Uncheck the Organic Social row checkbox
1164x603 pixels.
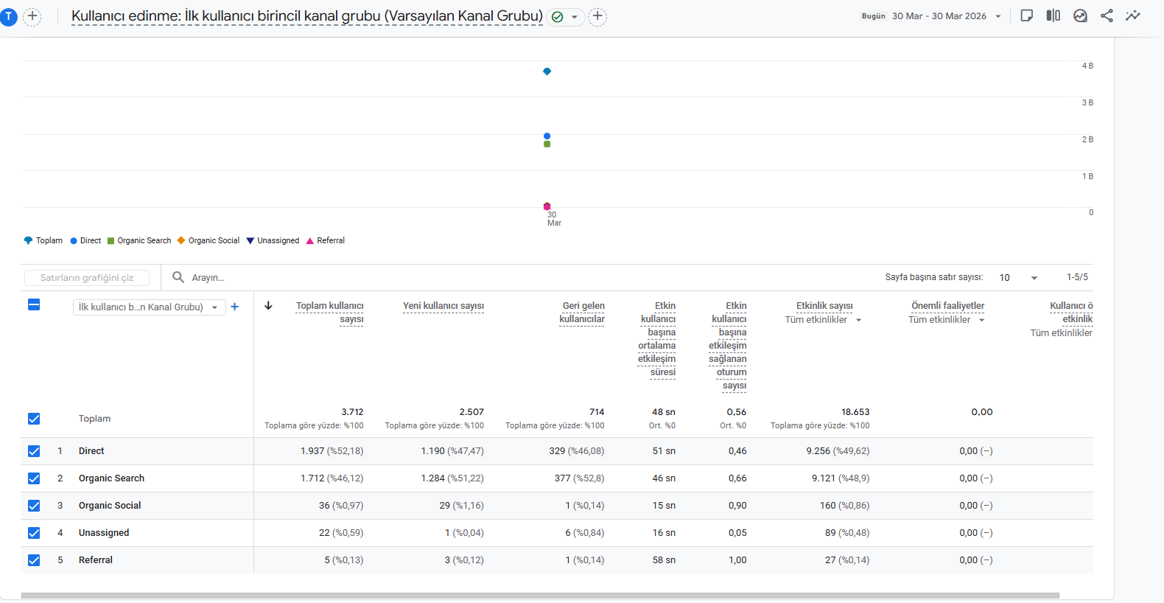tap(34, 506)
